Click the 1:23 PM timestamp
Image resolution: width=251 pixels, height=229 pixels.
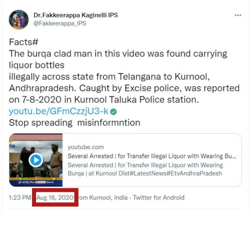pyautogui.click(x=20, y=197)
